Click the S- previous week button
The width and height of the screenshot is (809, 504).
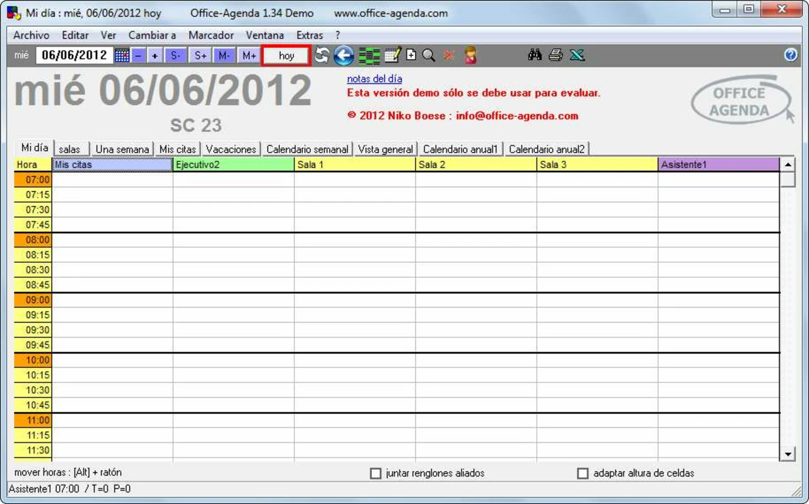tap(176, 55)
